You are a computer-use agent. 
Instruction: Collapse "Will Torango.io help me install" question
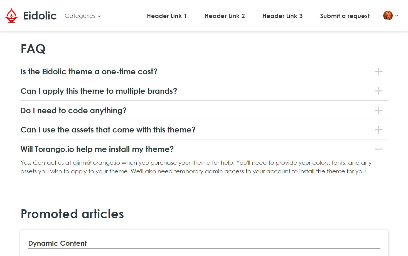coord(97,149)
